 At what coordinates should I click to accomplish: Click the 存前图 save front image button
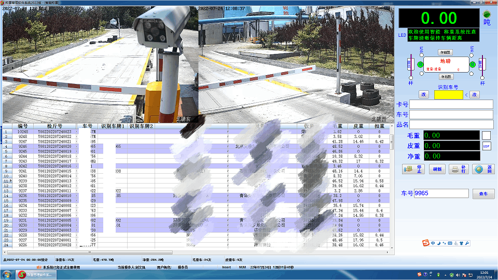[446, 52]
